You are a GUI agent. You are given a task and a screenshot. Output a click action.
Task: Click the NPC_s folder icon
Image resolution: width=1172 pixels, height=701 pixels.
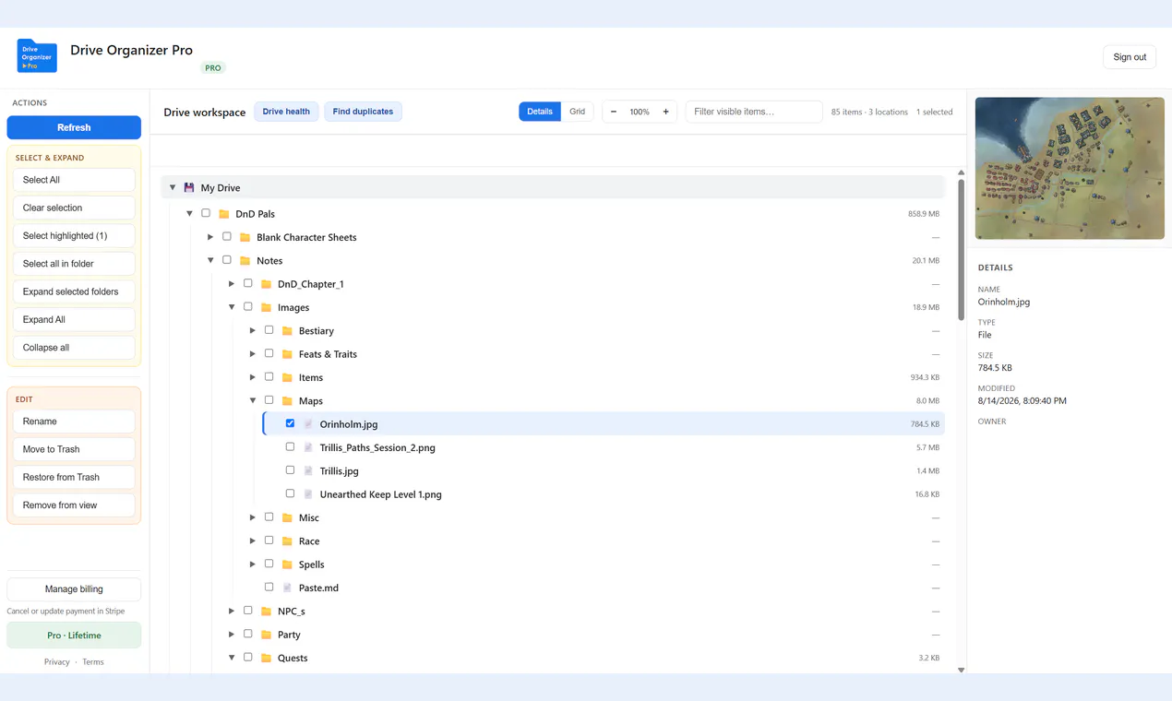pyautogui.click(x=267, y=612)
